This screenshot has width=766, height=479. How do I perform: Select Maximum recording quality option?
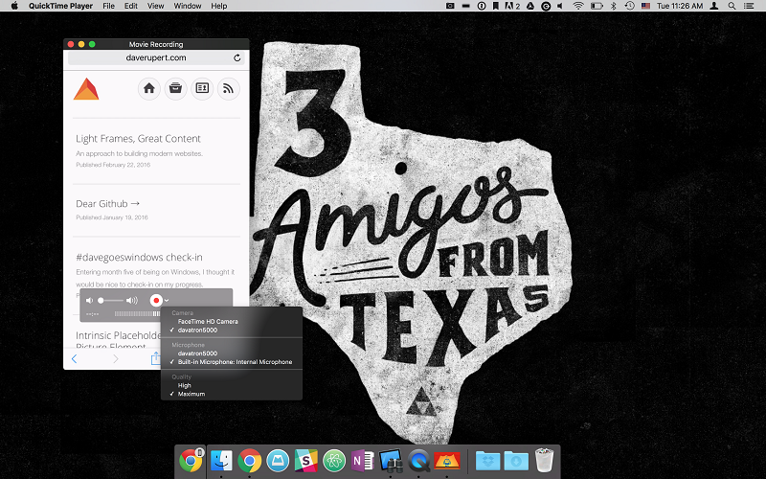[x=191, y=395]
